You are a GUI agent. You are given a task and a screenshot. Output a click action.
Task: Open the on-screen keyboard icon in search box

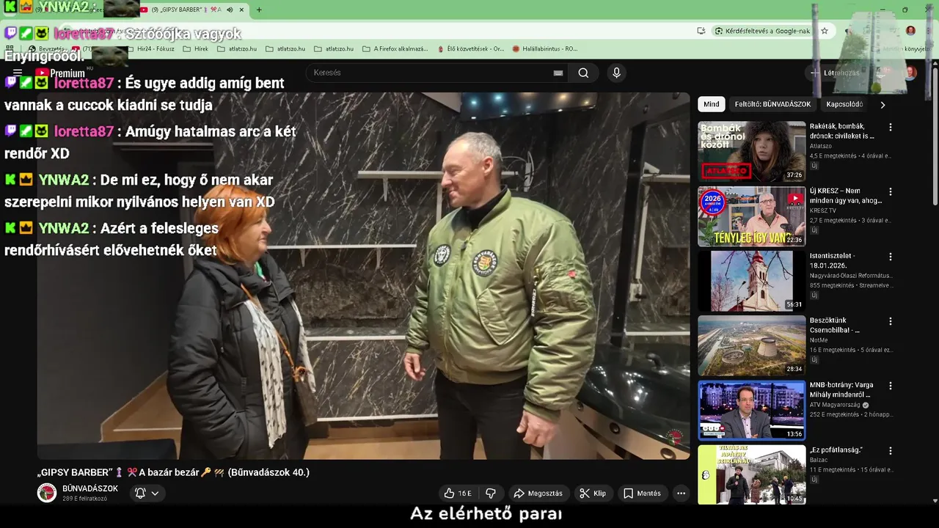coord(558,73)
